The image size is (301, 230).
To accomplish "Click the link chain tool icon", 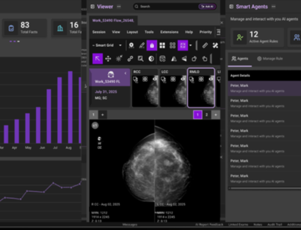I will pos(130,59).
